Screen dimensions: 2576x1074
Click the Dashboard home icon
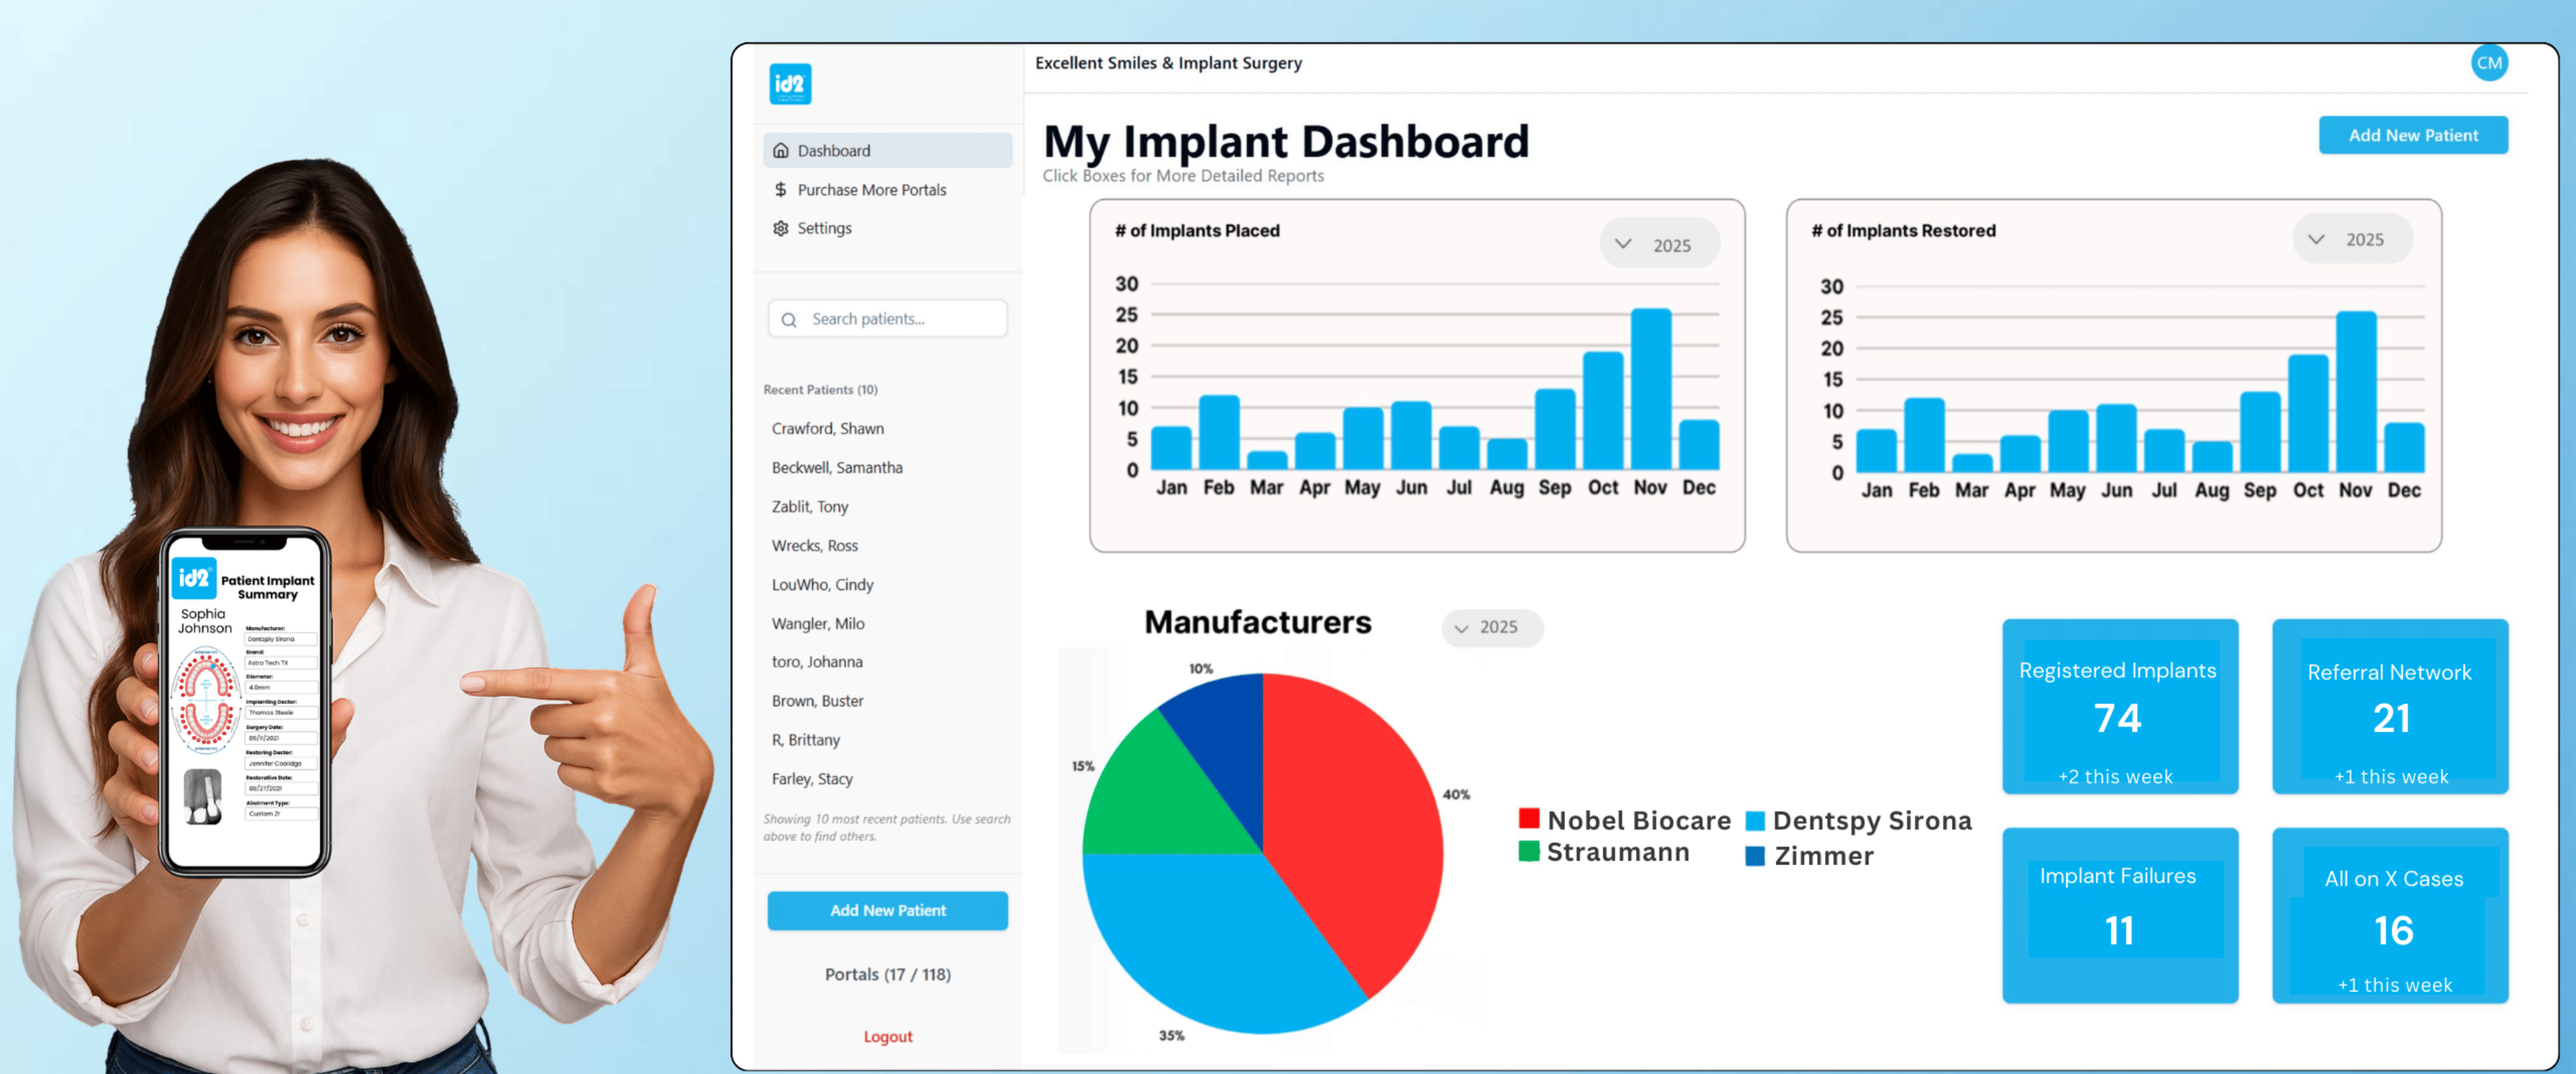pos(780,150)
